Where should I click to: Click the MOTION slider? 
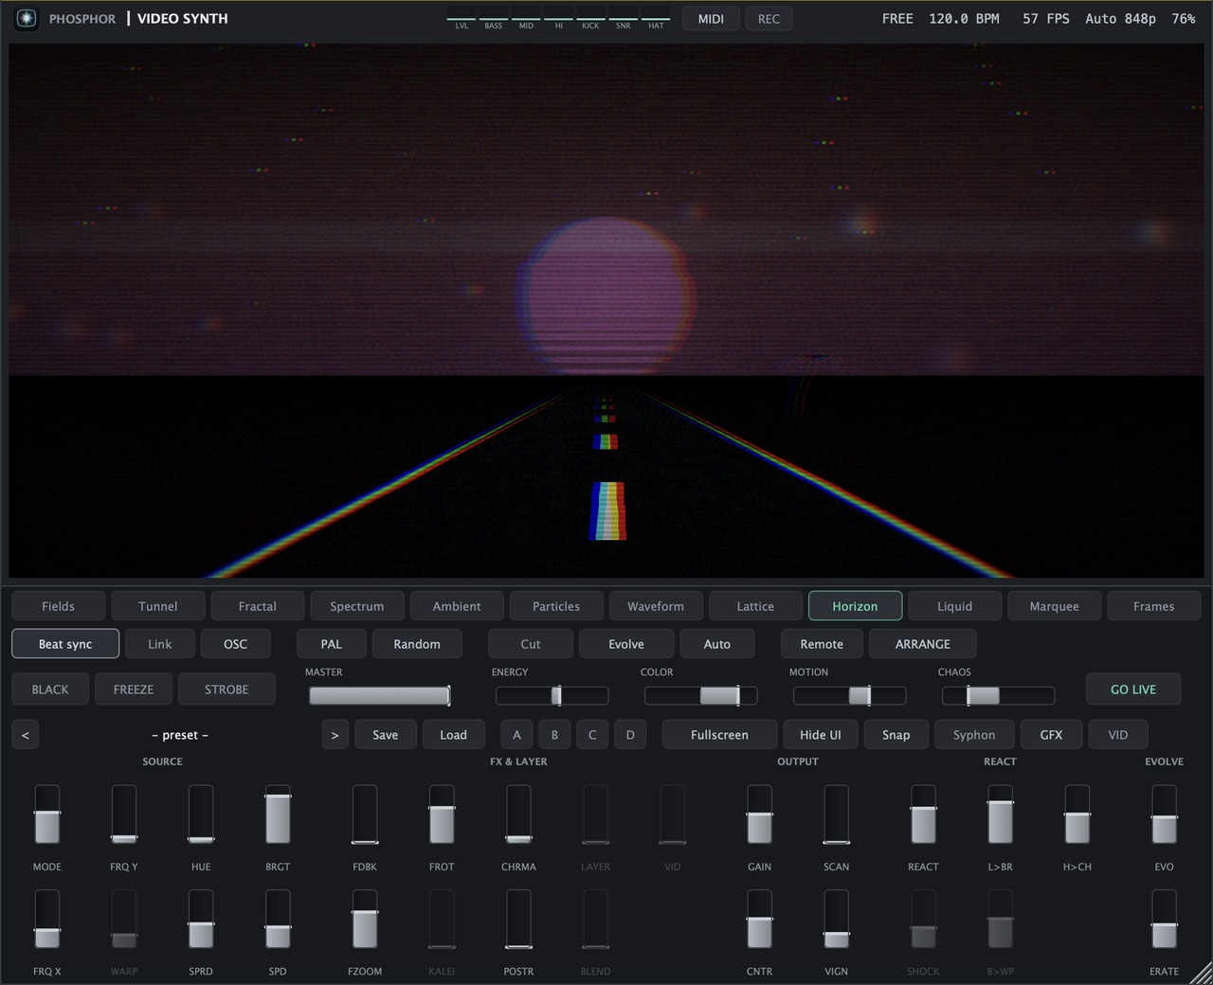coord(850,696)
